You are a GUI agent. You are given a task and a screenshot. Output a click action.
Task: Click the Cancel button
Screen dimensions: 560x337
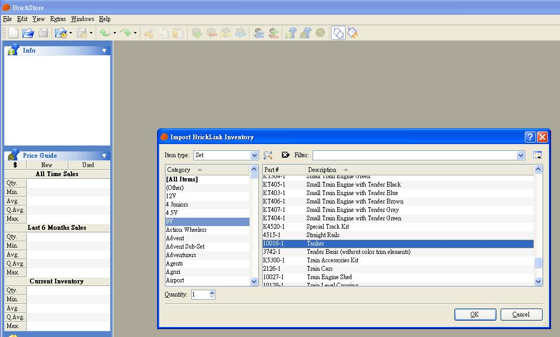[x=521, y=314]
